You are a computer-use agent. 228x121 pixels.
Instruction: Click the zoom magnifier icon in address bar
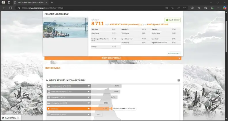172,8
